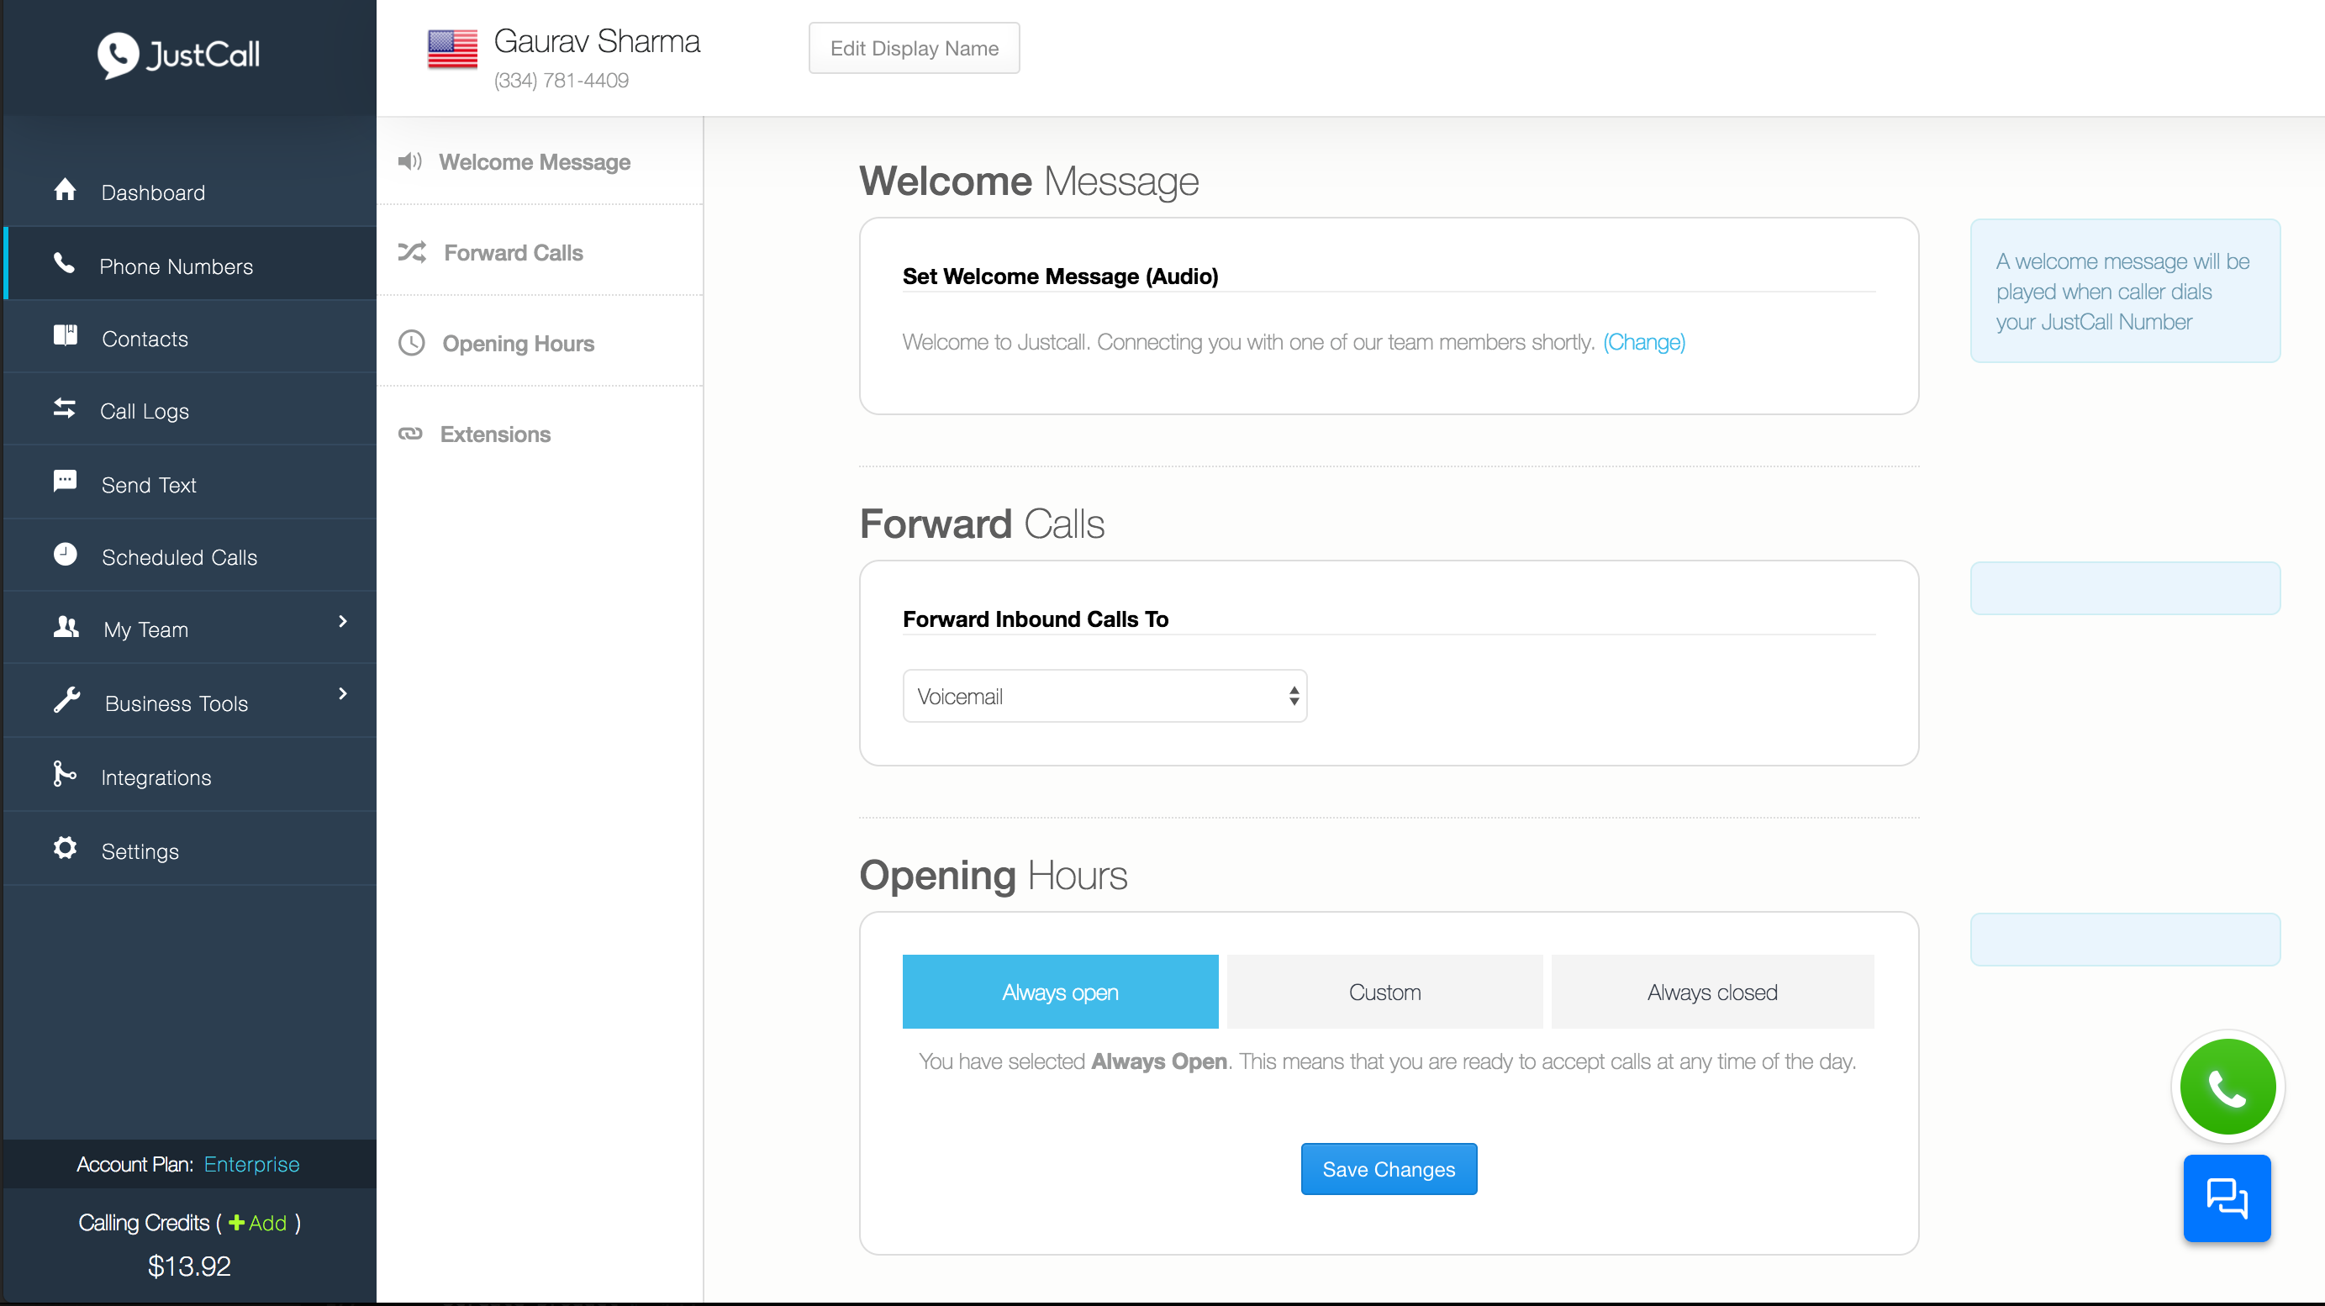2325x1306 pixels.
Task: Choose the Always closed option
Action: 1712,992
